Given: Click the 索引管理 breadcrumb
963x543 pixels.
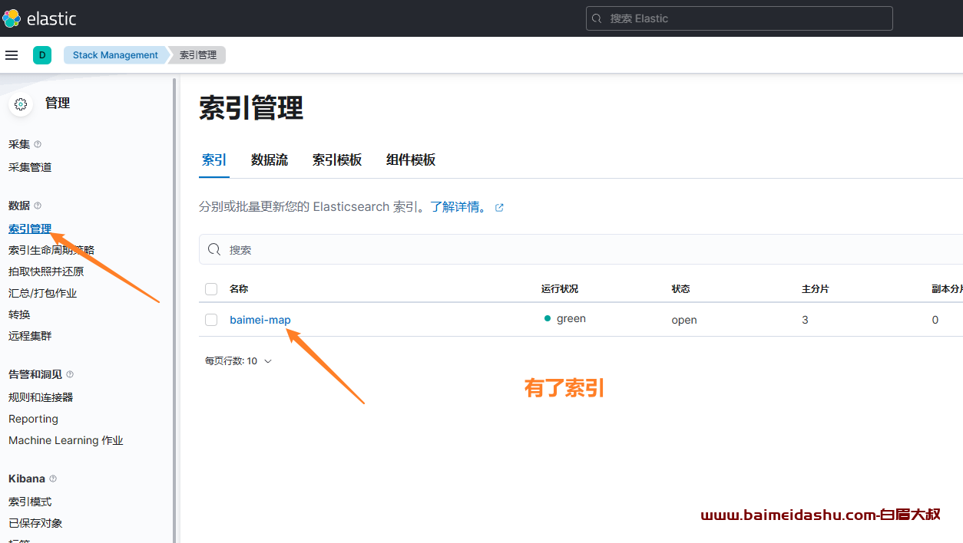Looking at the screenshot, I should coord(198,55).
